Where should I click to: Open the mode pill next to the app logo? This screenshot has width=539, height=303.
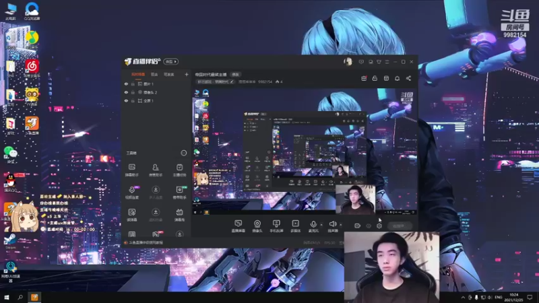[170, 61]
